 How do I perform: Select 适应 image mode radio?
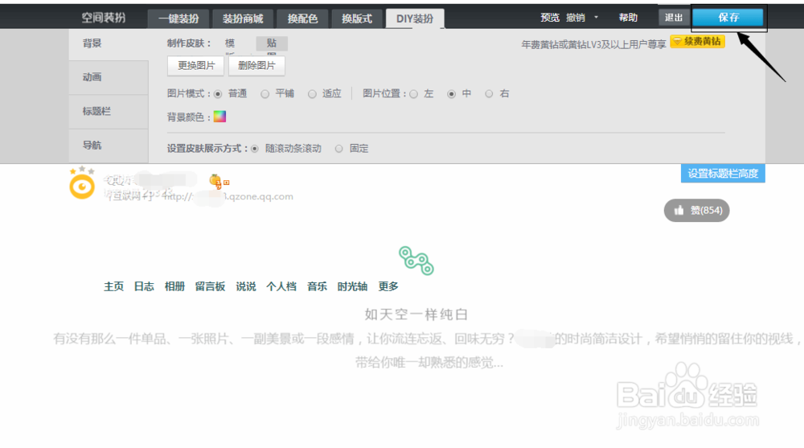click(x=312, y=94)
